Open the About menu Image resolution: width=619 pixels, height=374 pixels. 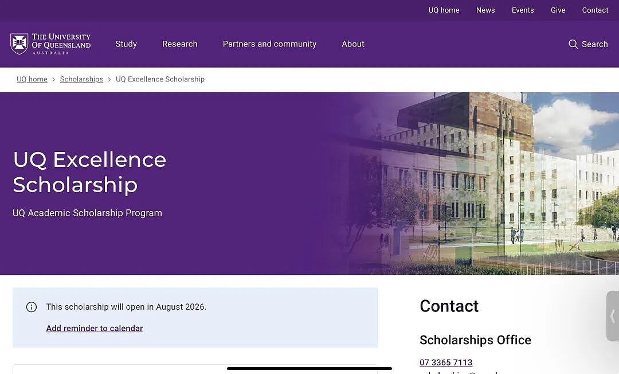tap(353, 44)
